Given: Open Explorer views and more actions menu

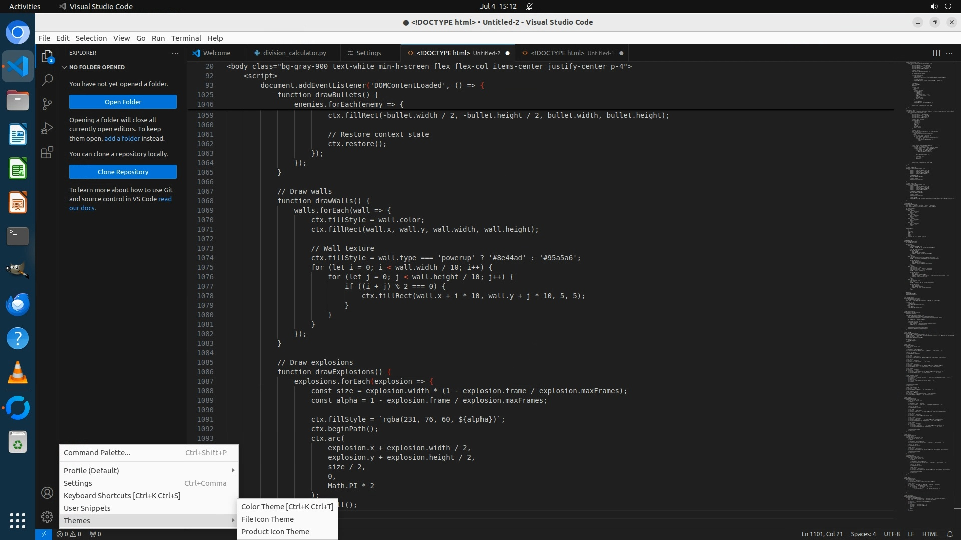Looking at the screenshot, I should [x=175, y=53].
